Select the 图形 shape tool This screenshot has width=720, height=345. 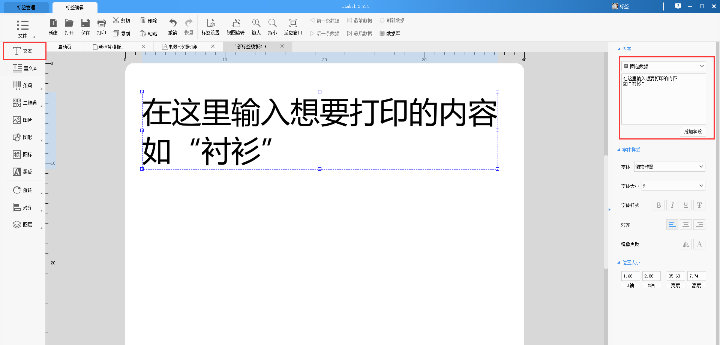22,137
